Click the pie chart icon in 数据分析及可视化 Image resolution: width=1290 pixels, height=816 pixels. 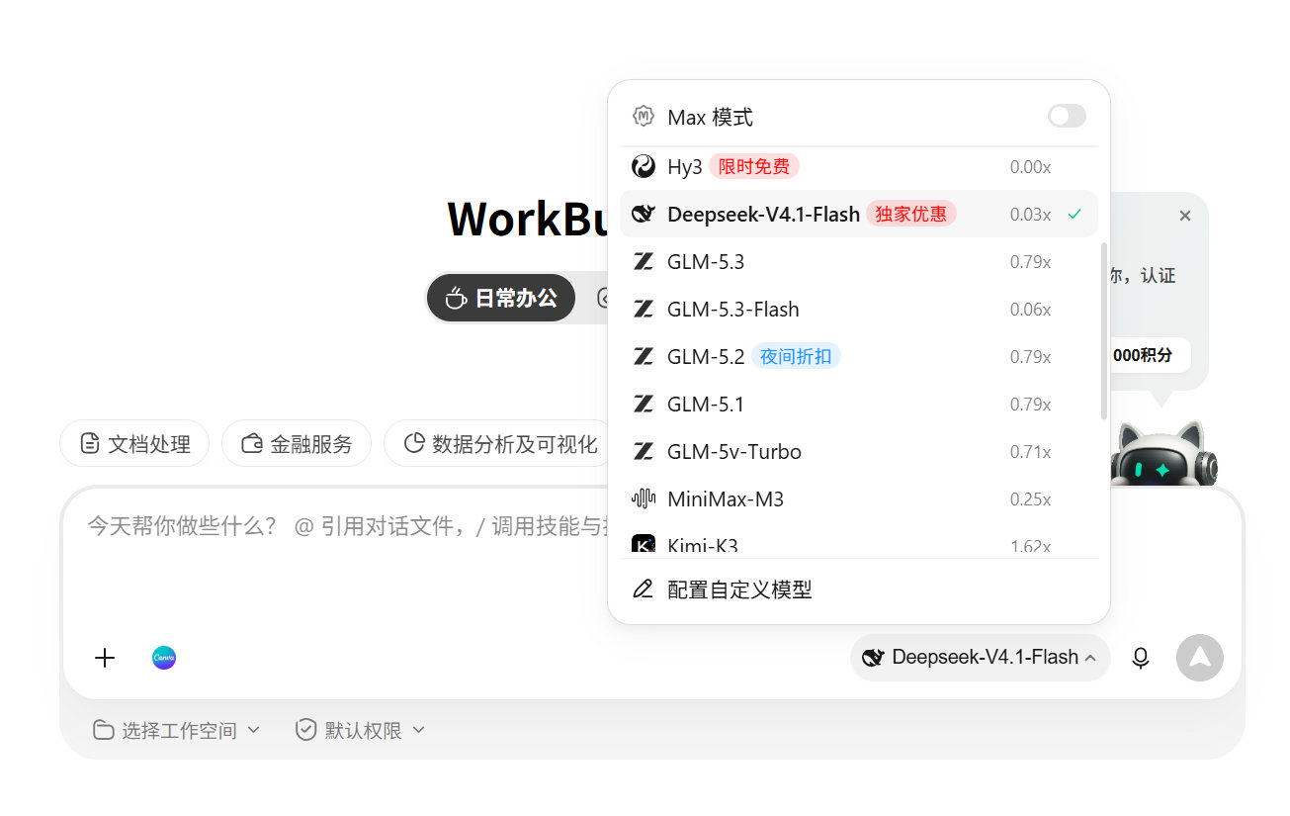414,443
